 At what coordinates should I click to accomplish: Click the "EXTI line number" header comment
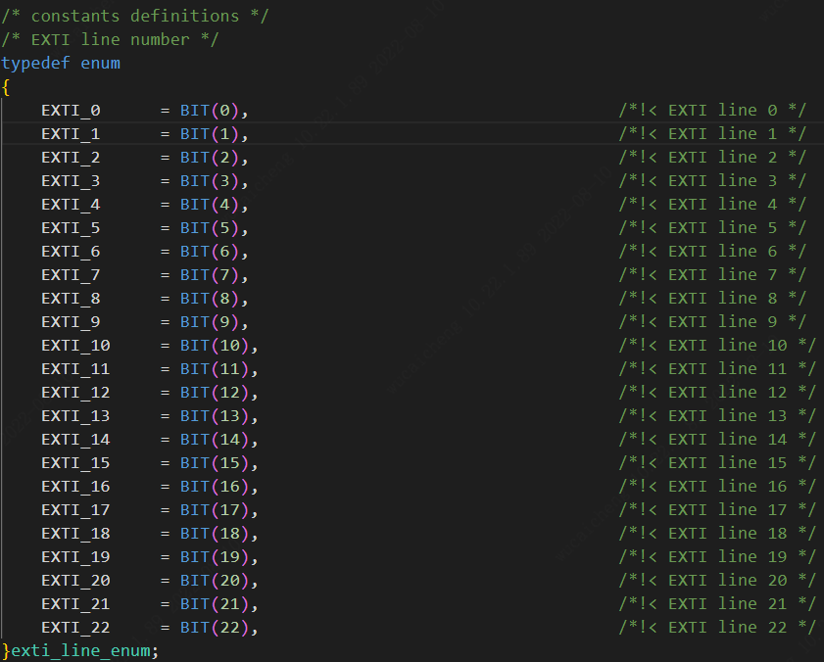110,39
